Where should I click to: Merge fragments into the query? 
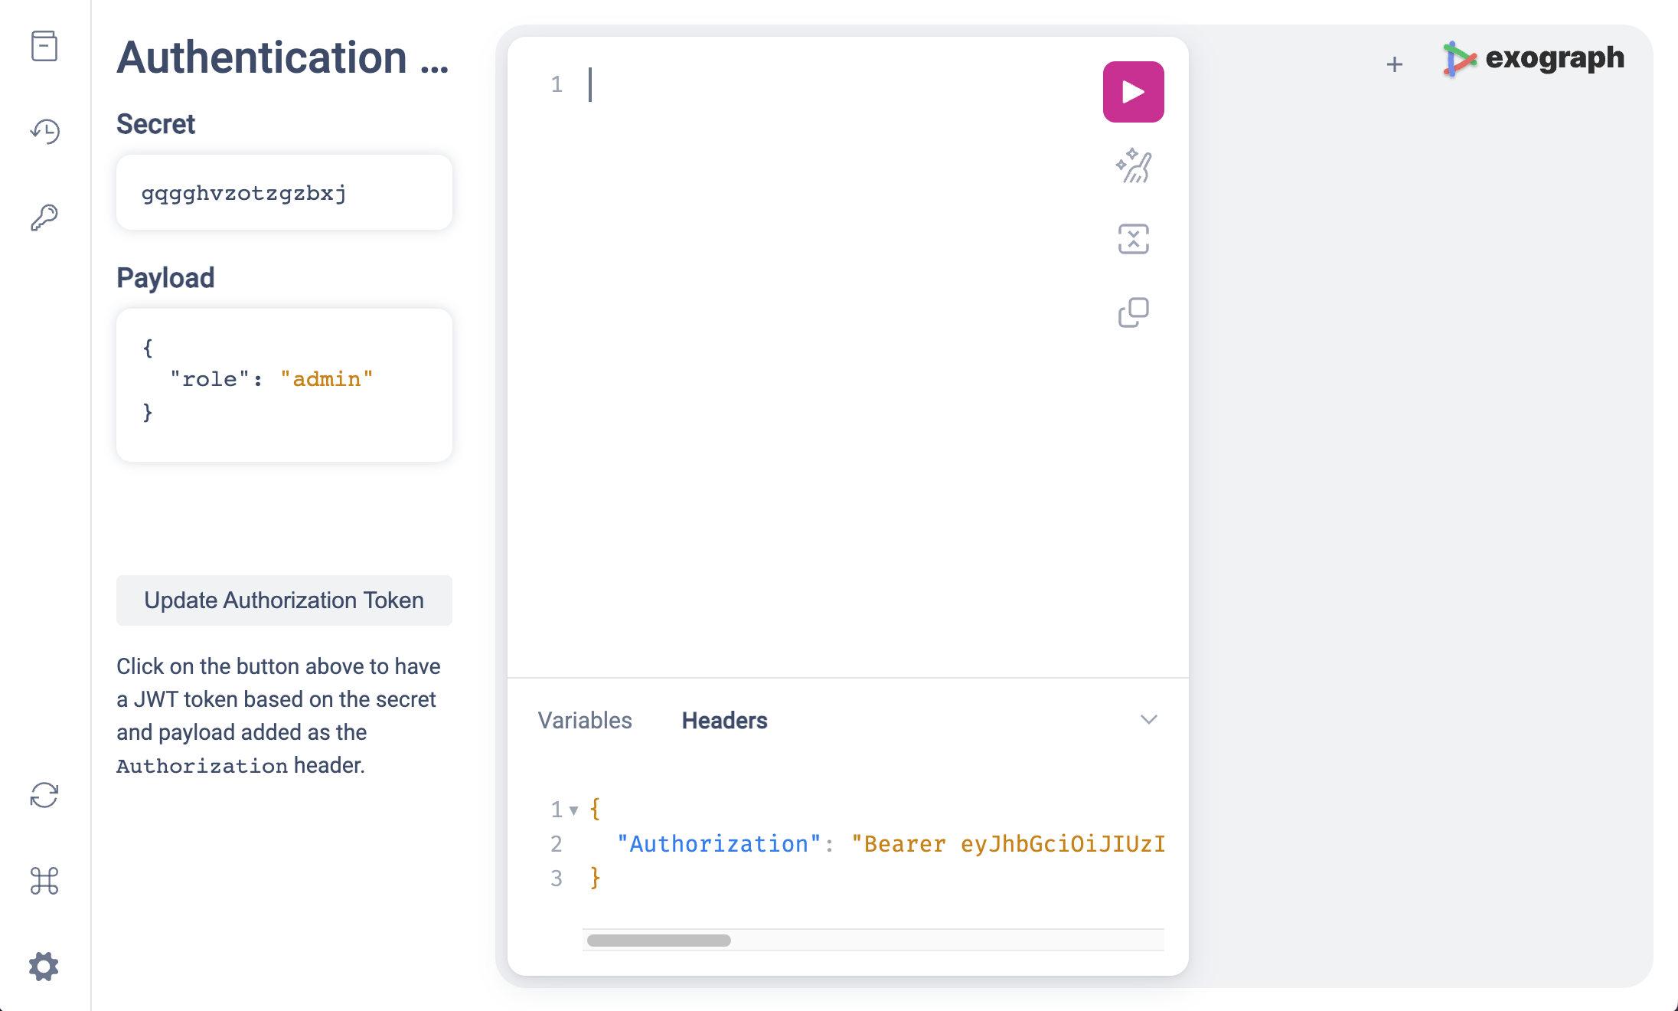(x=1133, y=239)
